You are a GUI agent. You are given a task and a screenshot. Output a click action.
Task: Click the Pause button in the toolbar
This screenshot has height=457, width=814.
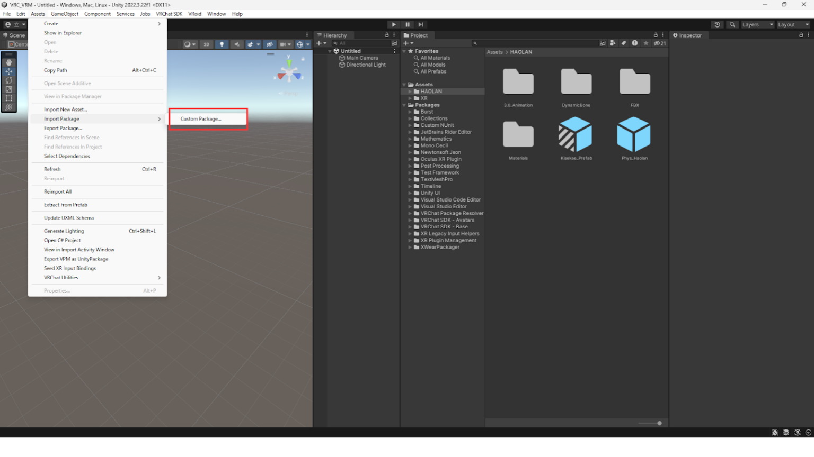(x=407, y=24)
